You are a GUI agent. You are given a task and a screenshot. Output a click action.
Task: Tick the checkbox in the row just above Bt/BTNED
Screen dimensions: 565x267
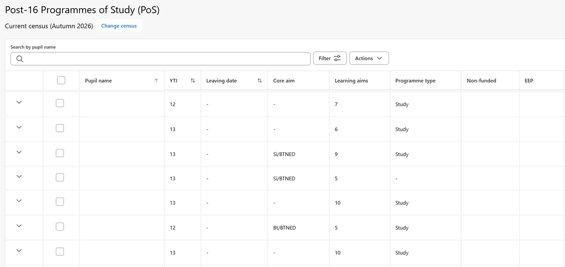point(60,202)
